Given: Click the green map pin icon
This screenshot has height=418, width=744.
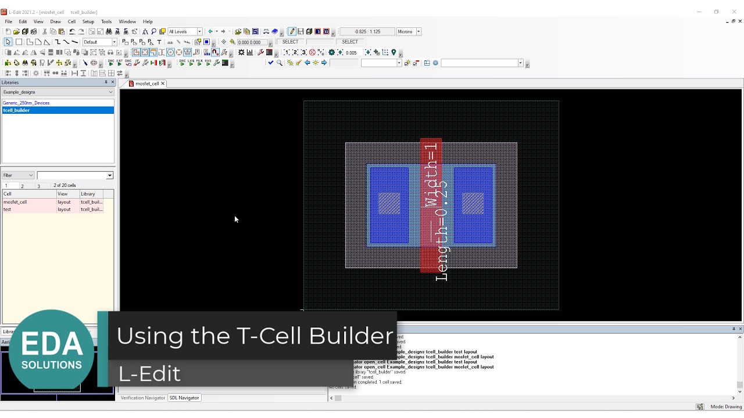Looking at the screenshot, I should 394,52.
